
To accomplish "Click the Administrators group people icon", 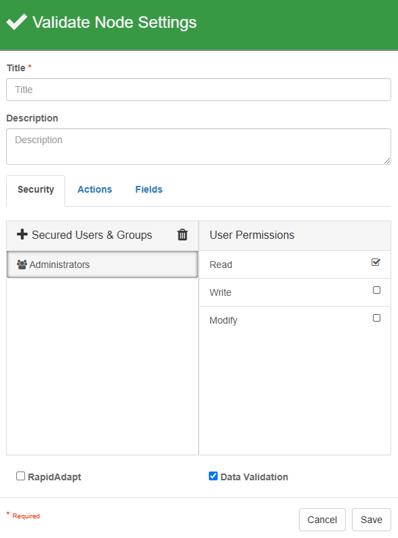I will point(22,265).
